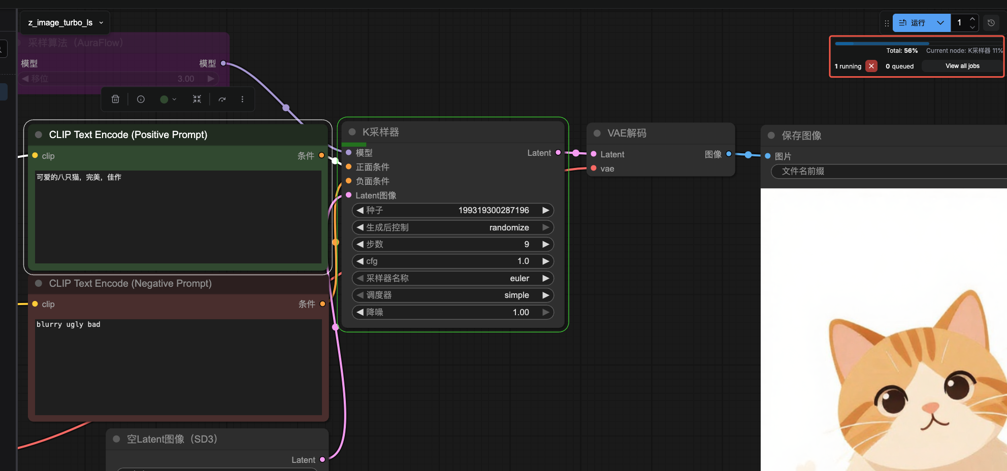Screen dimensions: 1007x471
Task: Open View all jobs
Action: (962, 66)
